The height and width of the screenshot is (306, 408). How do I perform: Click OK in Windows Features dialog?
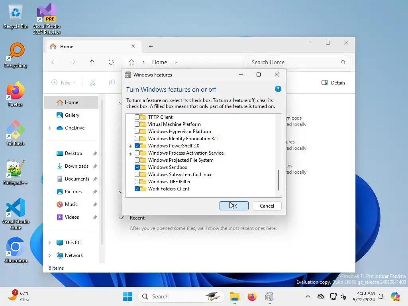point(234,206)
